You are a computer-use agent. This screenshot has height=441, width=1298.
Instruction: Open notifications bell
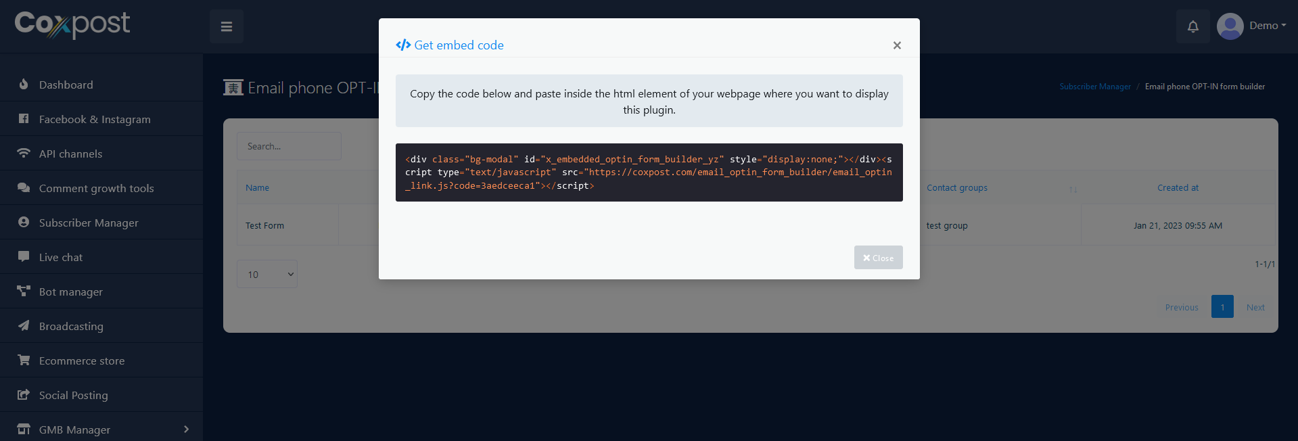click(1193, 26)
